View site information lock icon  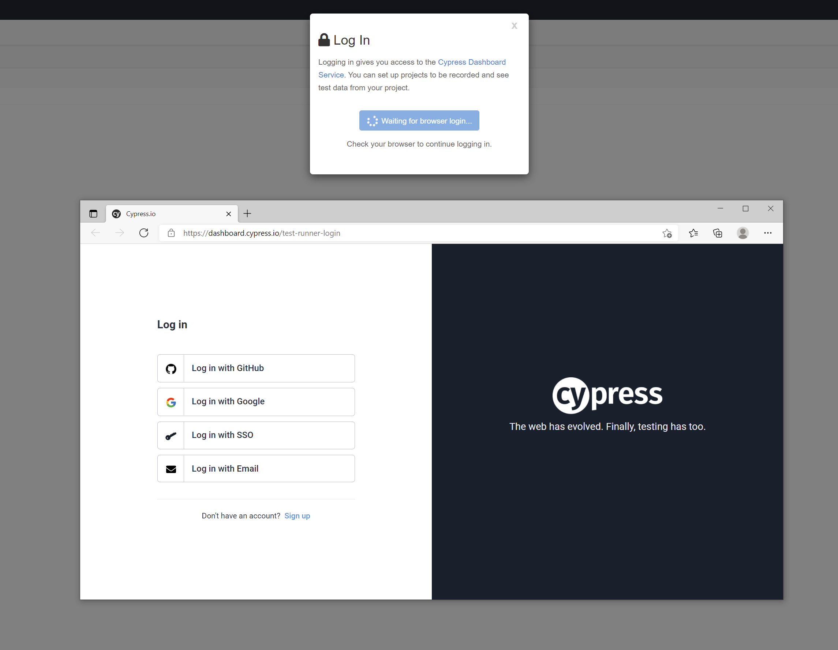(x=171, y=233)
